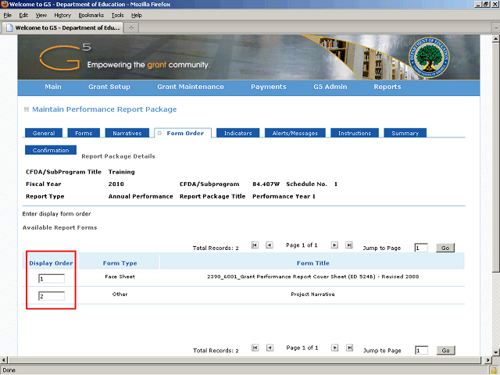The width and height of the screenshot is (500, 375).
Task: Open the tab list dropdown at tab bar end
Action: [x=496, y=28]
